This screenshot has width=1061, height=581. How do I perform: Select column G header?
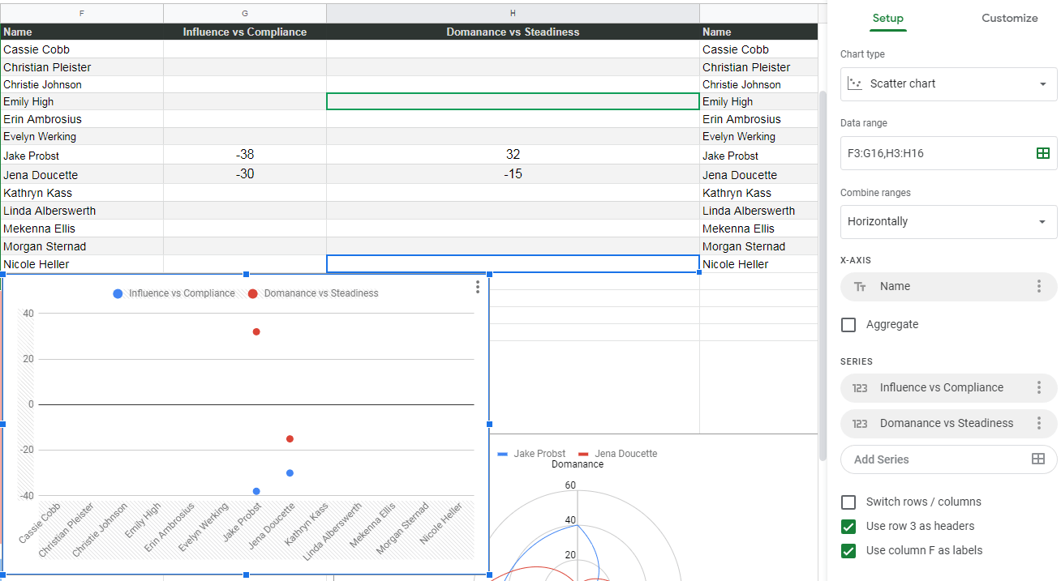pos(245,13)
